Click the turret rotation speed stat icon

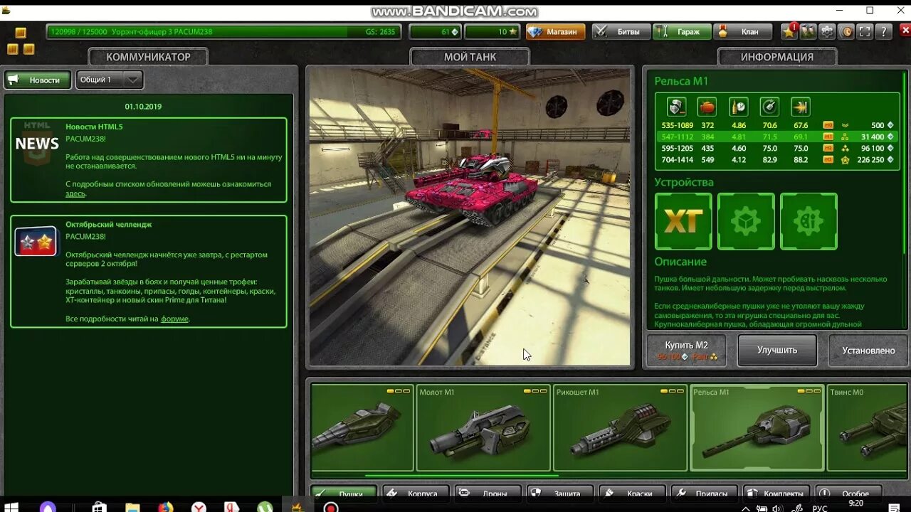click(x=769, y=107)
